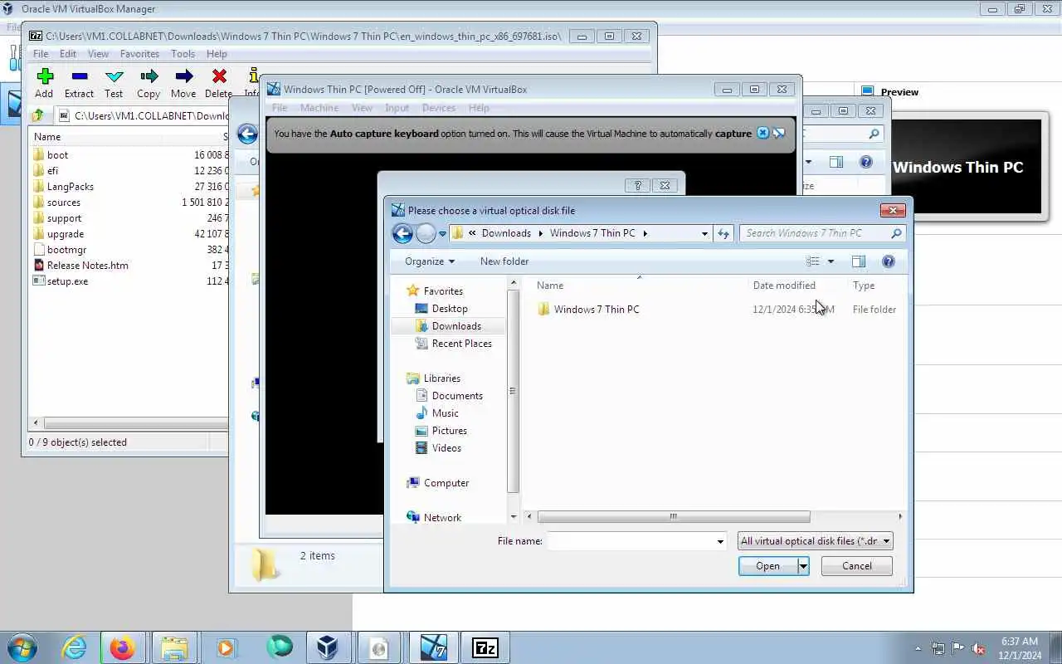Refresh the file chooser address bar
The image size is (1062, 664).
point(723,233)
